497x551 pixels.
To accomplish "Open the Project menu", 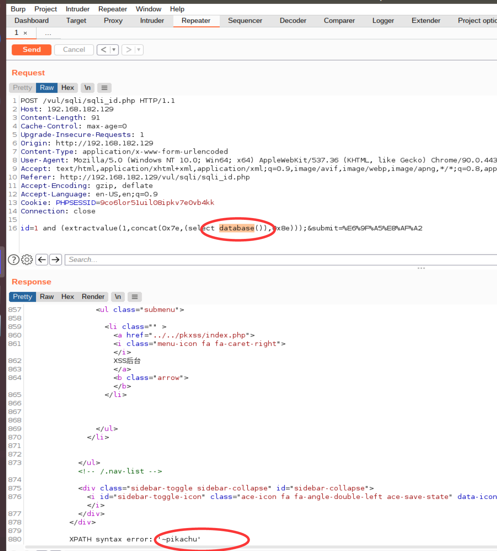I will (x=46, y=9).
